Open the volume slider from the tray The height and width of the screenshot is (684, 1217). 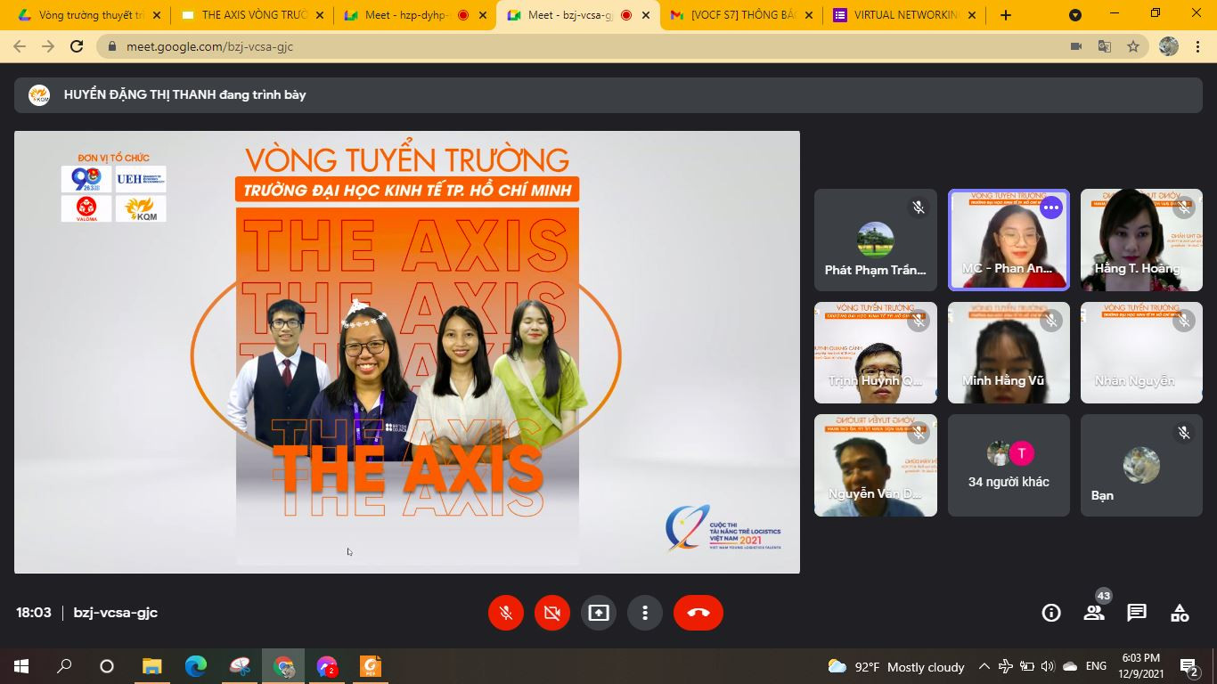pos(1043,666)
